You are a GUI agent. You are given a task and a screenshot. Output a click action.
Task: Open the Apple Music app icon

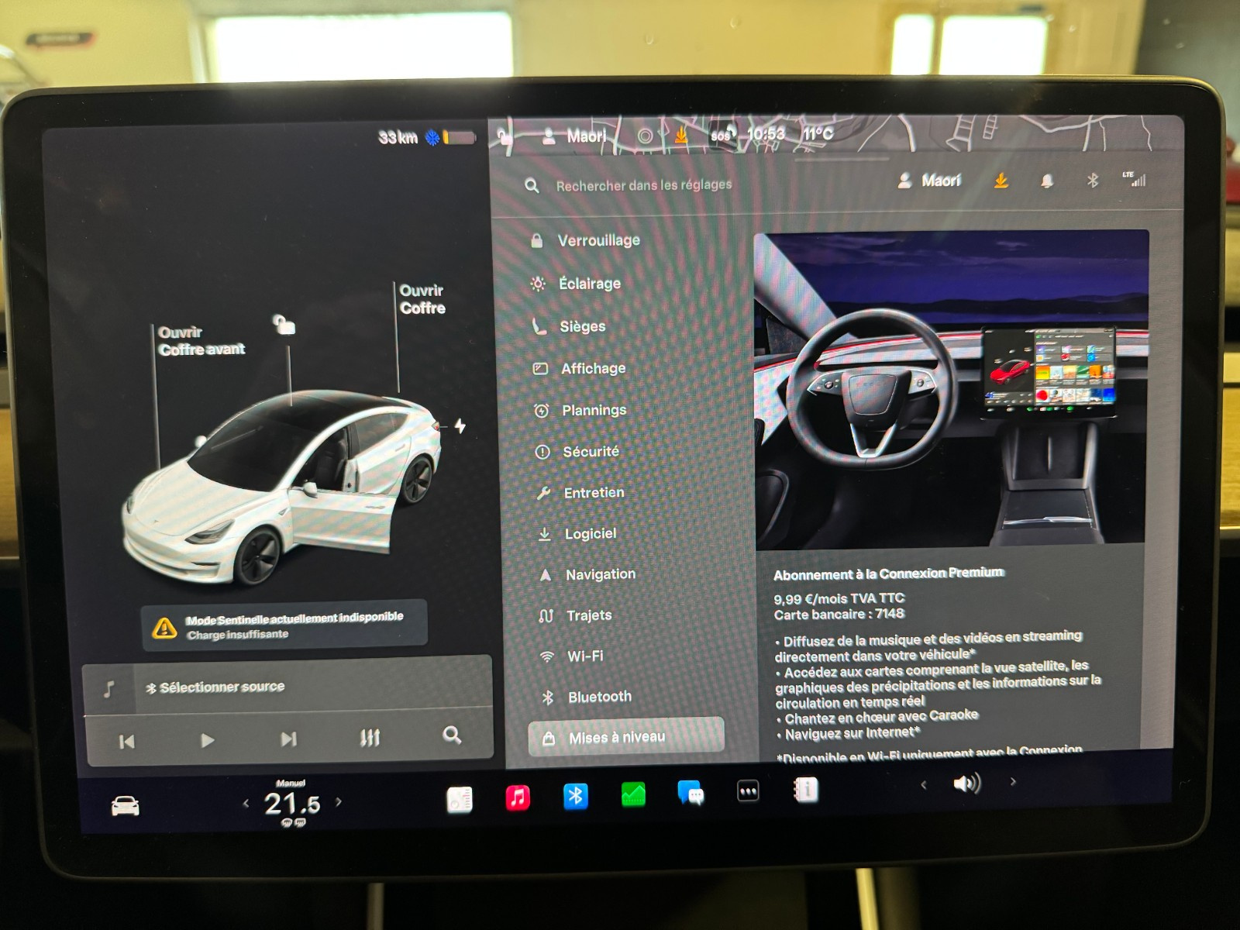click(518, 797)
